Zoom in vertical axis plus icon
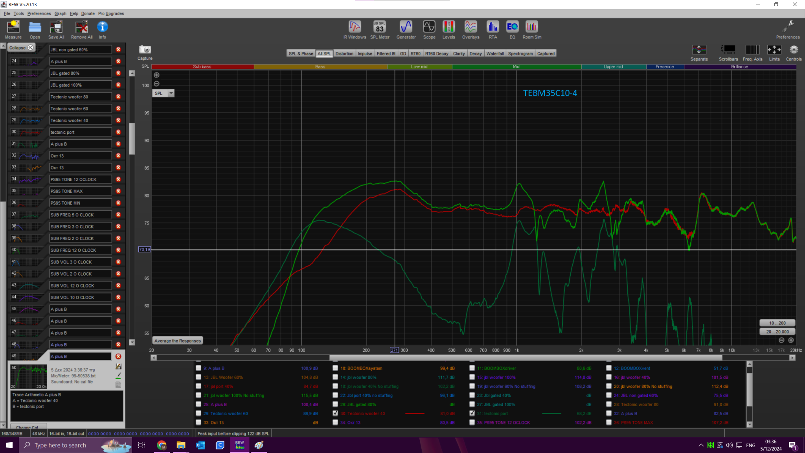 (156, 75)
